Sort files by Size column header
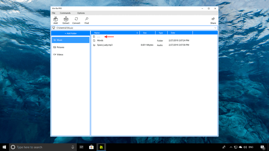Screen dimensions: 269x151 point(145,33)
